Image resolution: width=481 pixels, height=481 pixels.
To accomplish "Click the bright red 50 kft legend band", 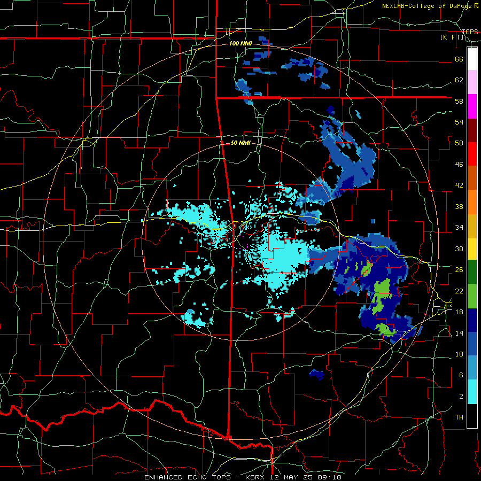I will pyautogui.click(x=472, y=154).
